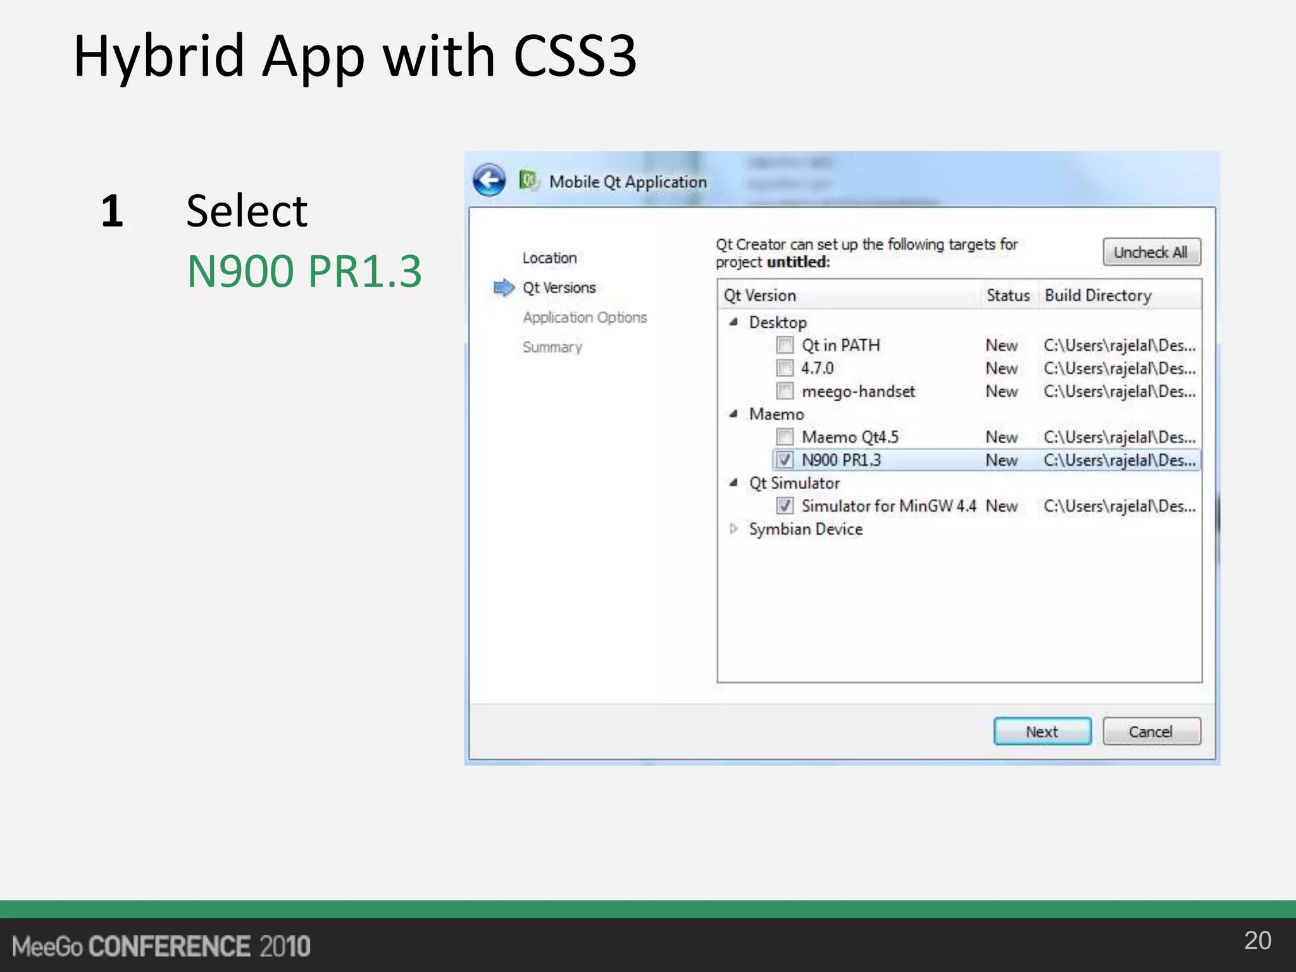The width and height of the screenshot is (1296, 972).
Task: Select the Summary wizard step
Action: [552, 347]
